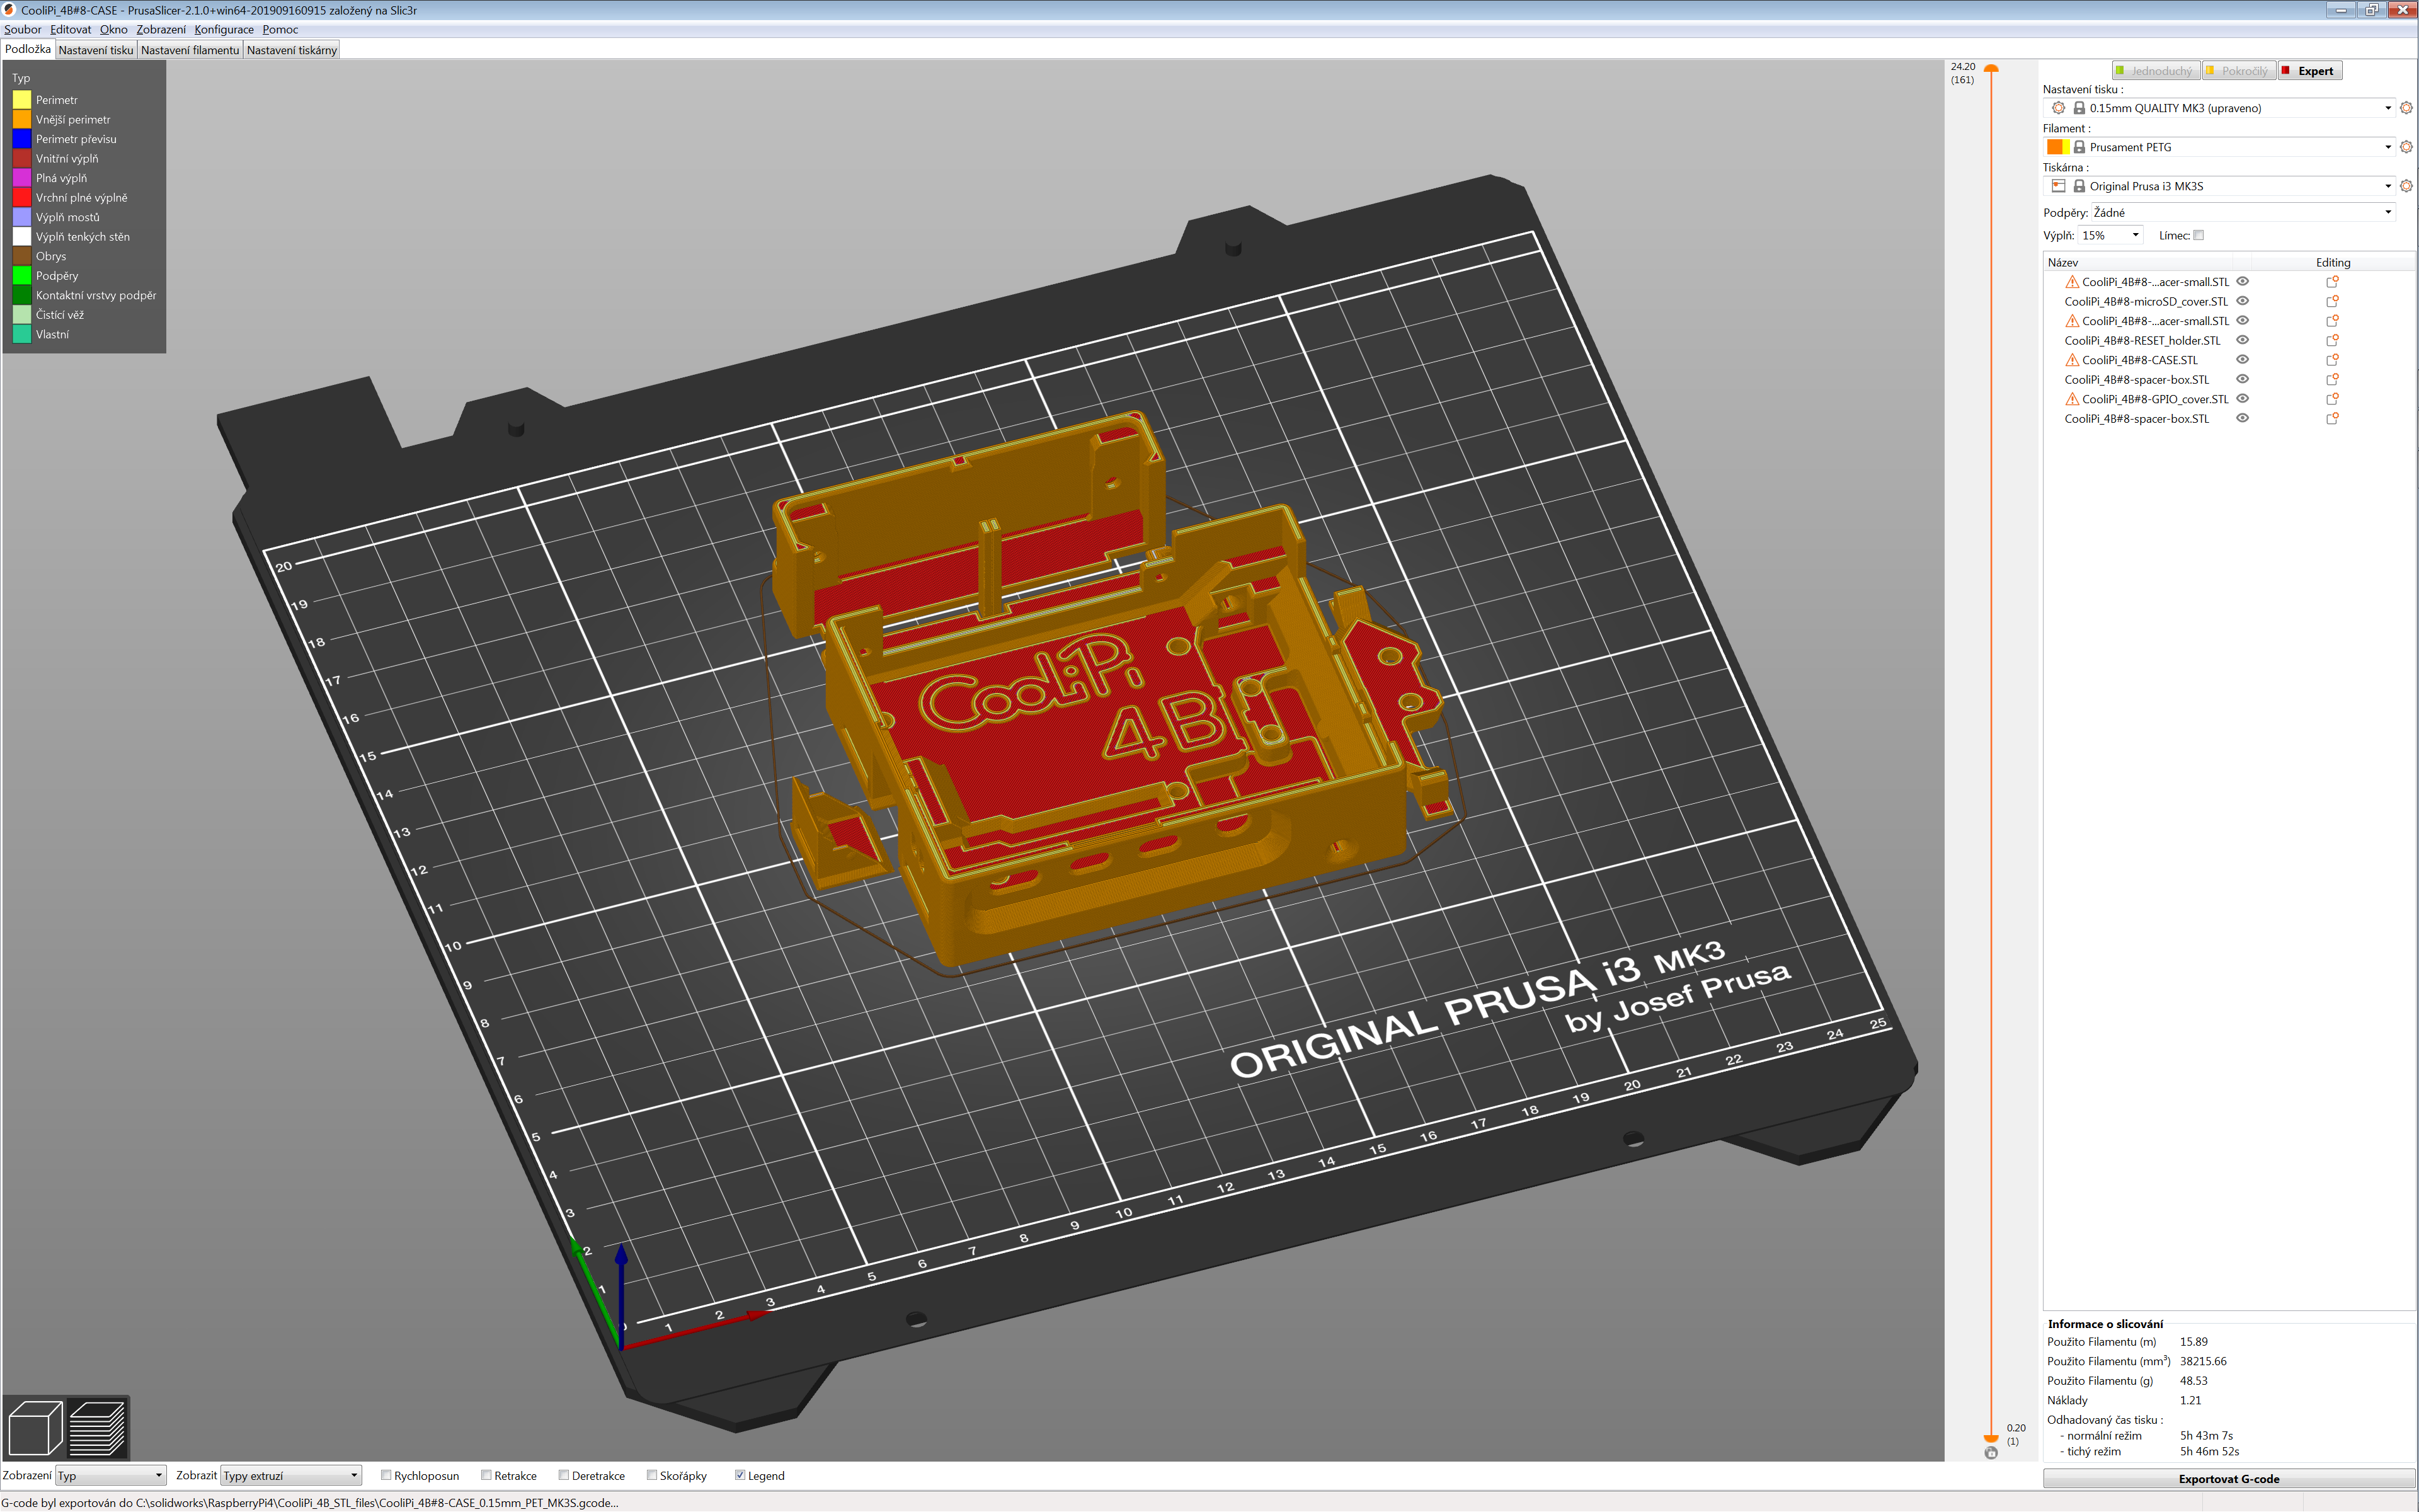Click warning triangle beside CooliPi_4B#8-CASE.STL
The image size is (2419, 1512).
(2072, 360)
